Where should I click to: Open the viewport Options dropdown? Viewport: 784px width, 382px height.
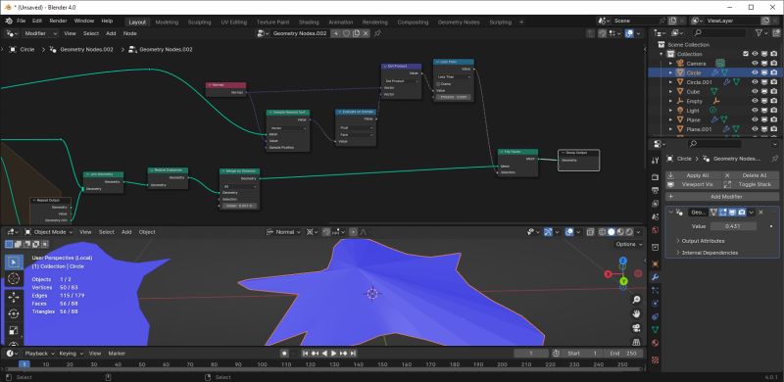point(628,244)
